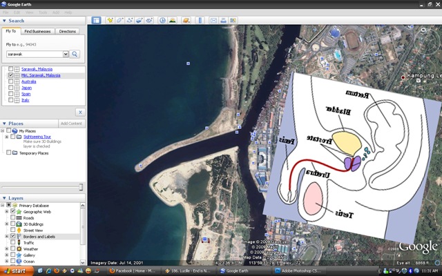Switch to Adobe Photoshop CS taskbar button
The width and height of the screenshot is (442, 276).
point(300,271)
